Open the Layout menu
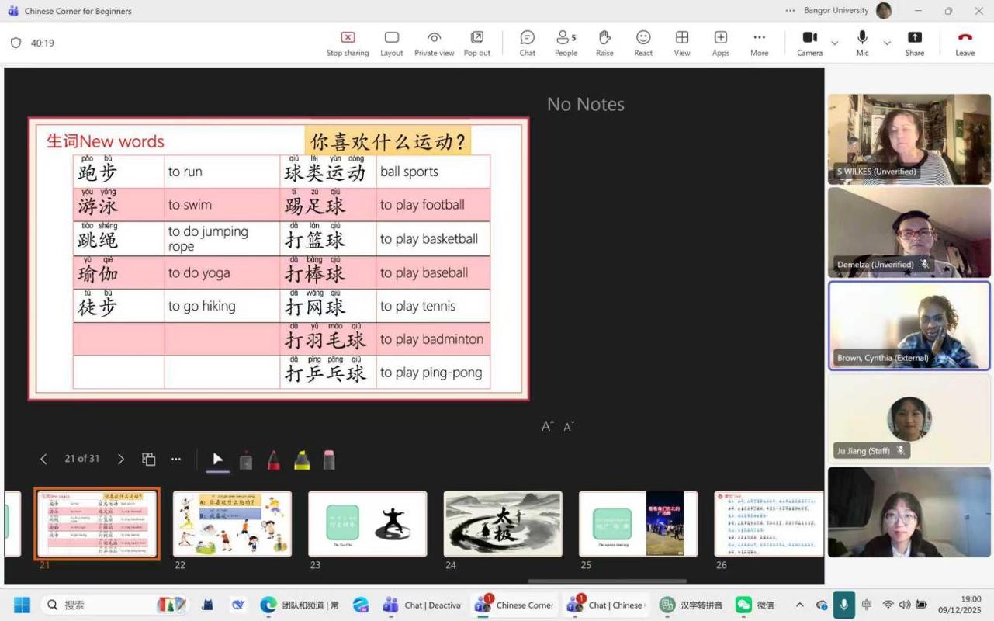994x621 pixels. click(391, 43)
